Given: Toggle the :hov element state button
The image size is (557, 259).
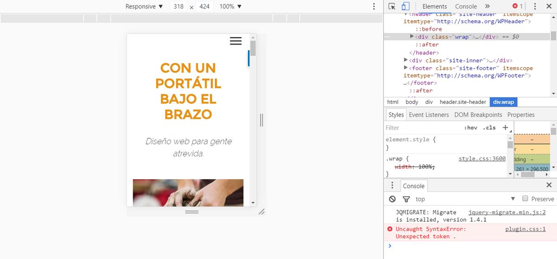Looking at the screenshot, I should pyautogui.click(x=471, y=128).
